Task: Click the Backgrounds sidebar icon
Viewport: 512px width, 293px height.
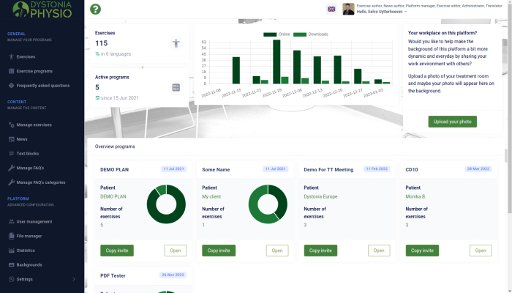Action: click(x=10, y=264)
